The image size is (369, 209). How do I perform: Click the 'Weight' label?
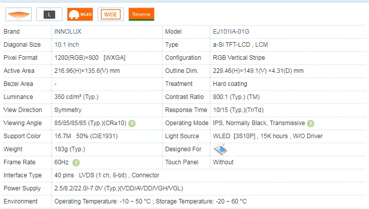point(13,149)
